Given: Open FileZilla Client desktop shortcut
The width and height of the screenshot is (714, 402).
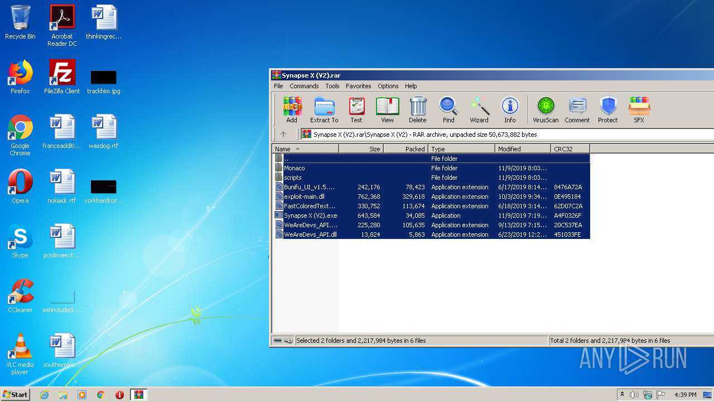Looking at the screenshot, I should pos(62,77).
